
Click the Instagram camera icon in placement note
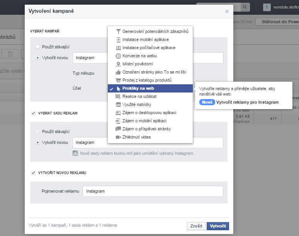coord(75,153)
